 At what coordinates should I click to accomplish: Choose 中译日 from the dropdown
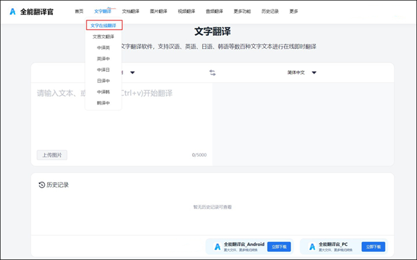coord(103,70)
